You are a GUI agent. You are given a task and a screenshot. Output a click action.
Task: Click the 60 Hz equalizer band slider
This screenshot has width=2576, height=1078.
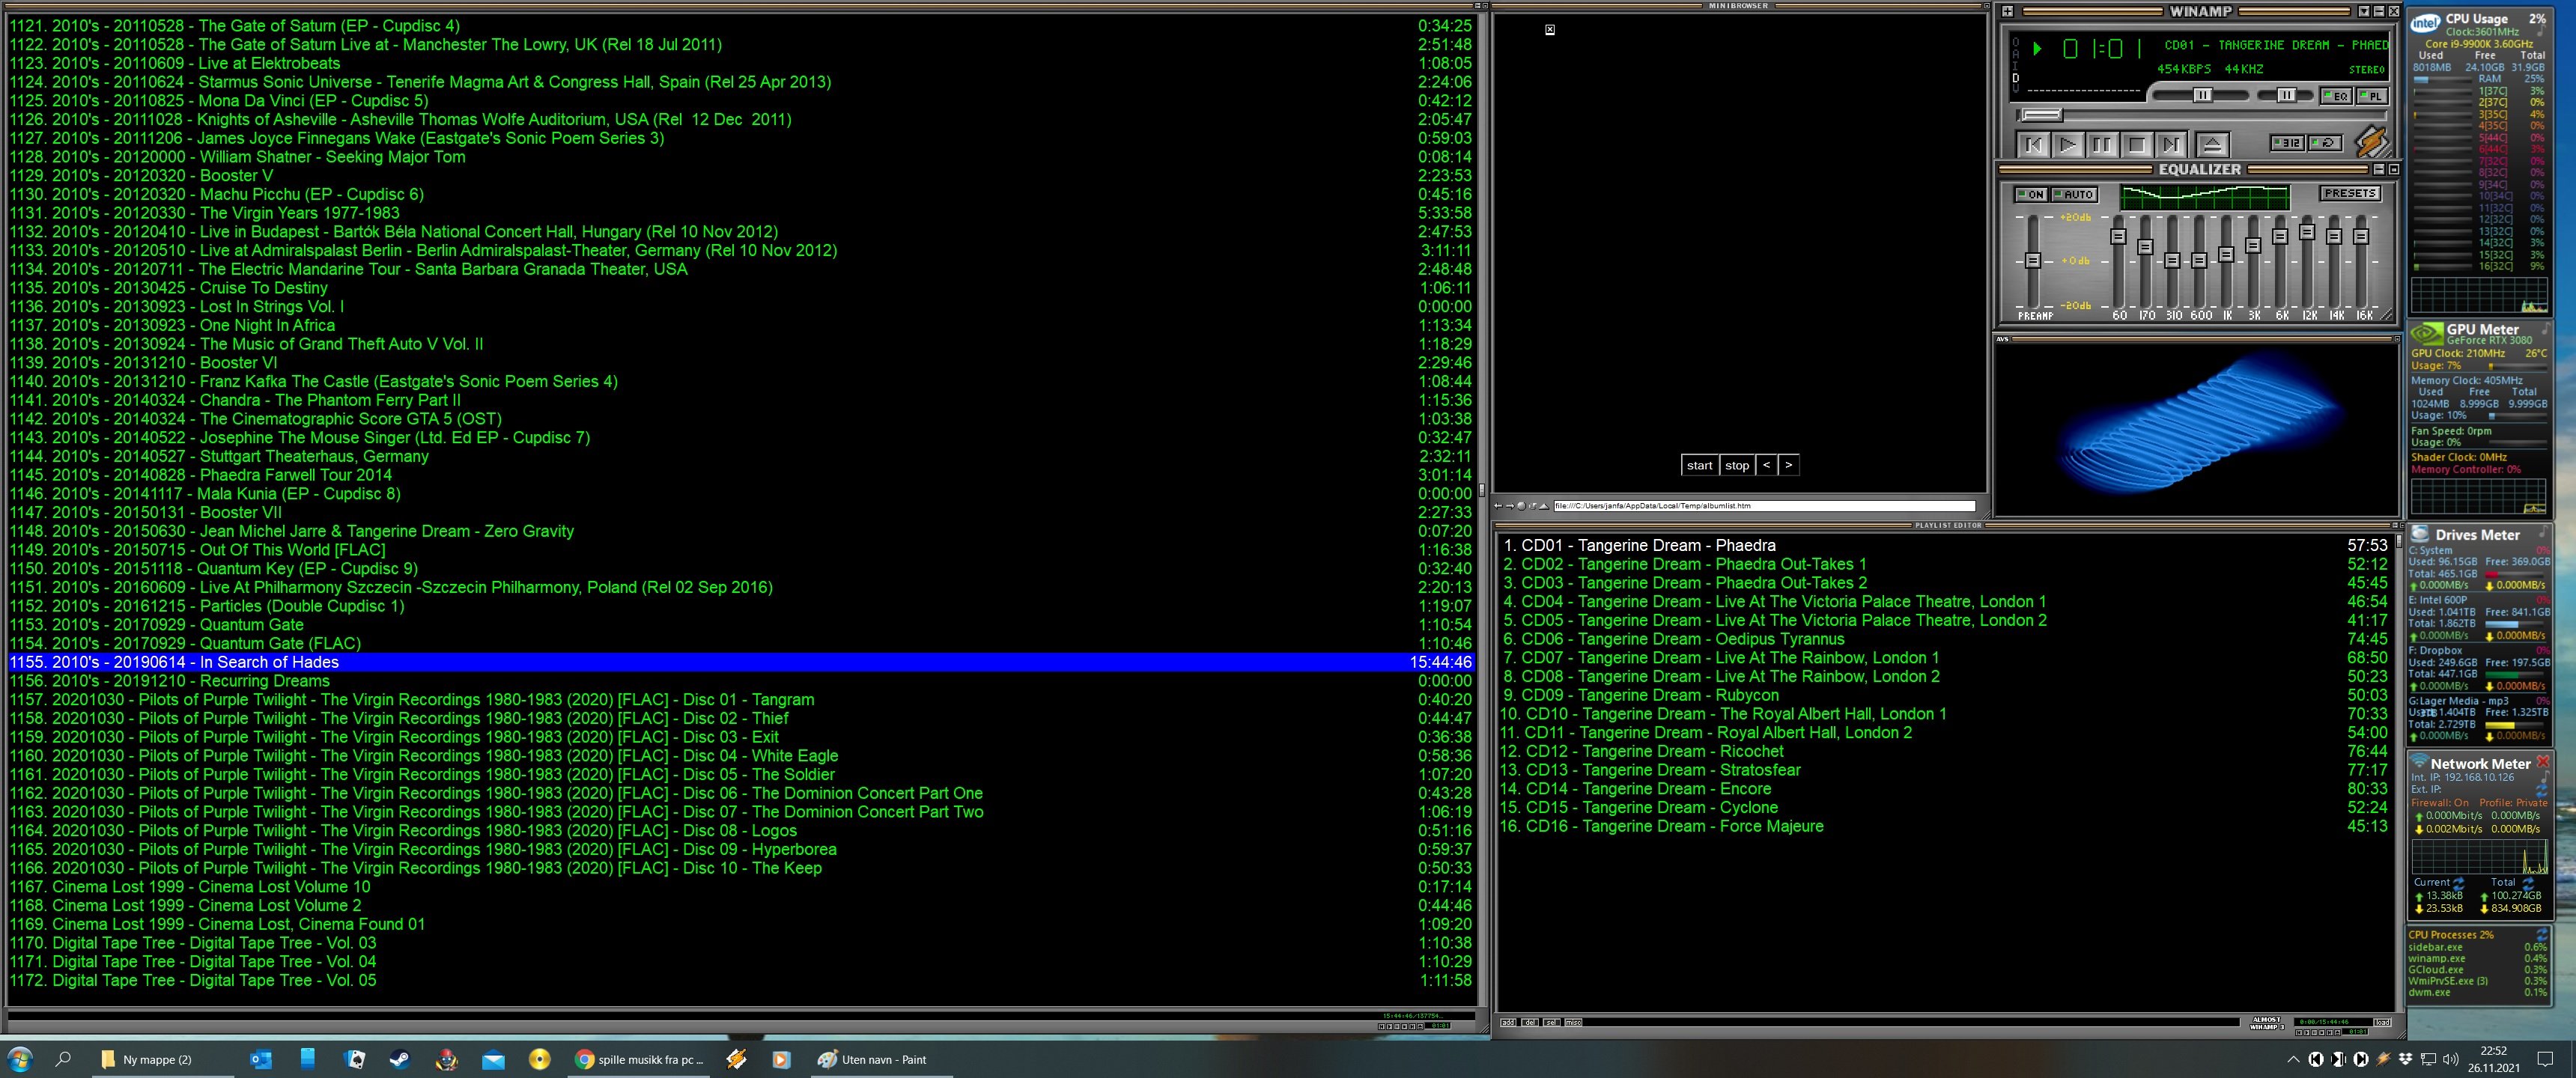pyautogui.click(x=2118, y=236)
